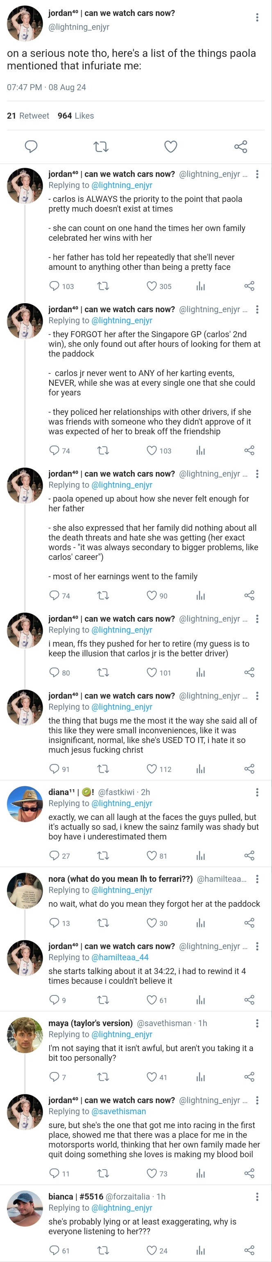The height and width of the screenshot is (1262, 272).
Task: Like bianca's reply from @forzaitalia
Action: (152, 1250)
